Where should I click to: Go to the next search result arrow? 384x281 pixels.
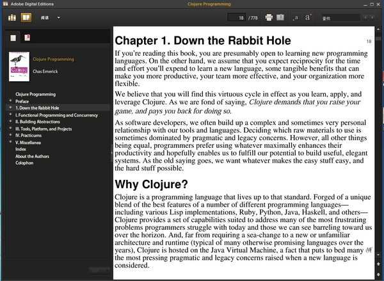point(372,17)
